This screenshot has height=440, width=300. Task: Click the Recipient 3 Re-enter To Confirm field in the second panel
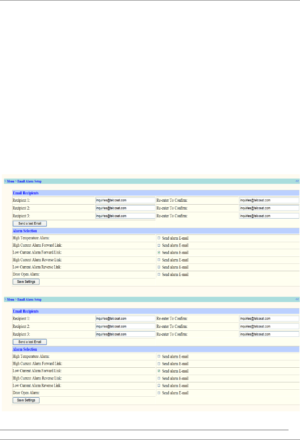tap(269, 334)
